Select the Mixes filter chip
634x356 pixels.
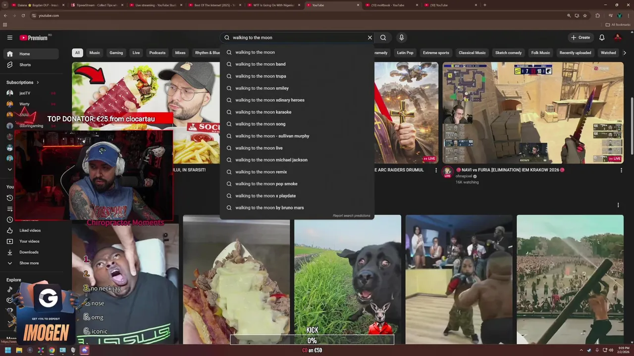(x=180, y=53)
